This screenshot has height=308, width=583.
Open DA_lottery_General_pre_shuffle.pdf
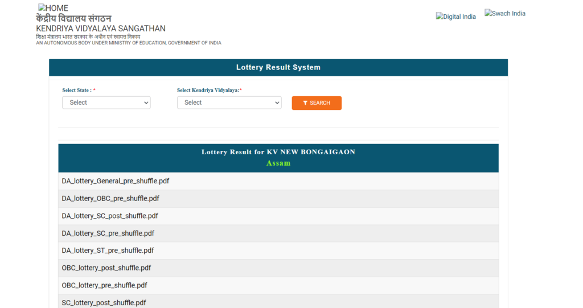(115, 181)
